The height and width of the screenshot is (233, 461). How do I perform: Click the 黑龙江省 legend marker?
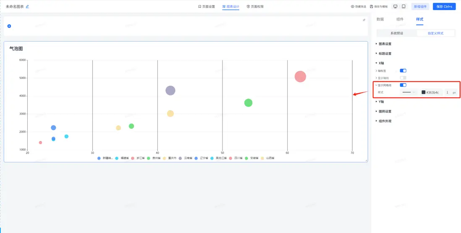(x=212, y=158)
